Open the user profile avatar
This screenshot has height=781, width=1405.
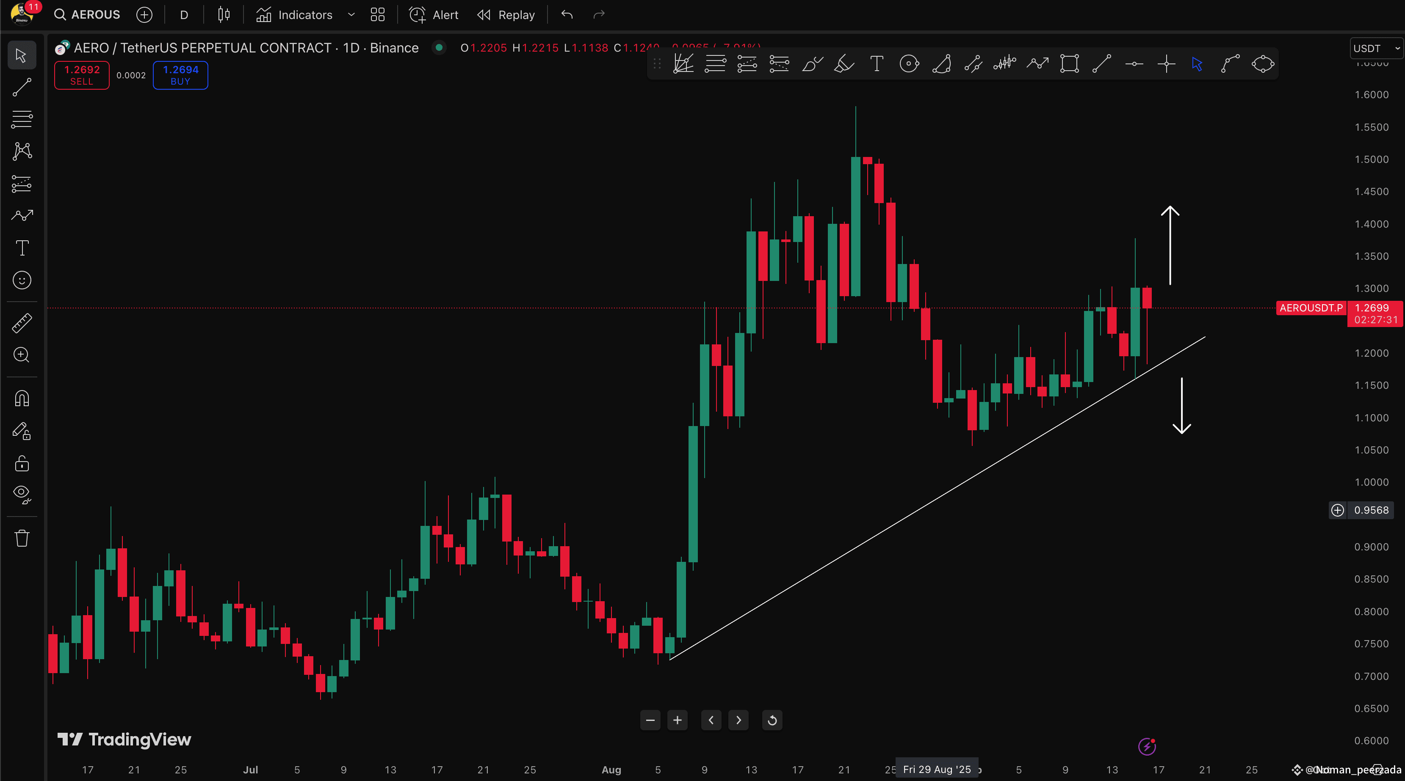(x=22, y=15)
